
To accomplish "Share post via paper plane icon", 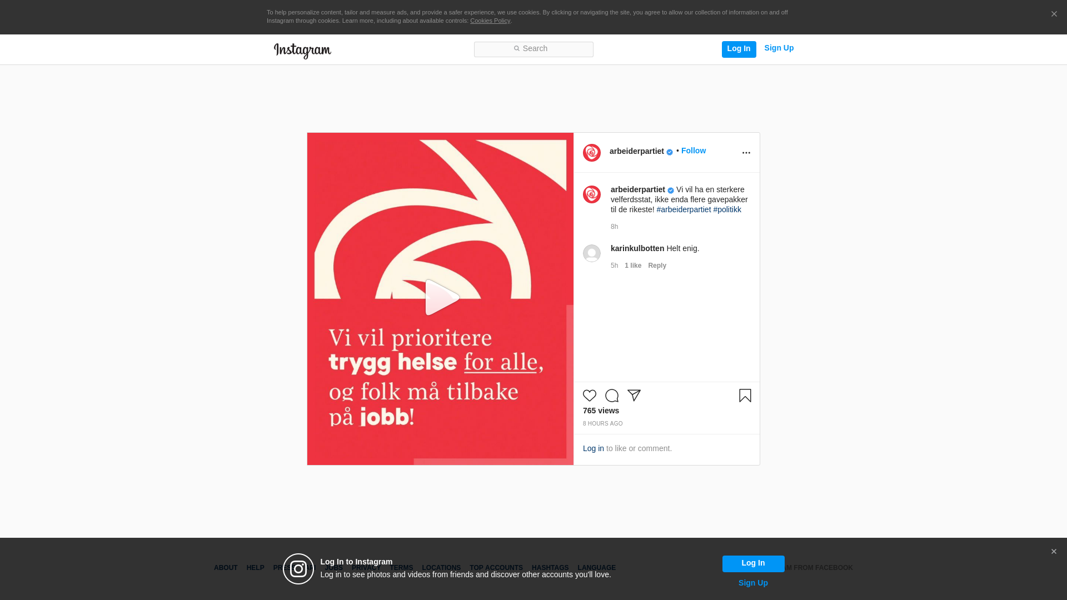I will coord(634,396).
